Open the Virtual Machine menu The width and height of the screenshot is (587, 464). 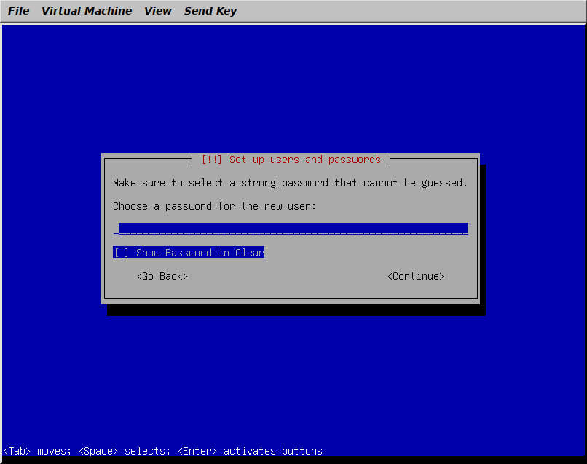point(87,11)
